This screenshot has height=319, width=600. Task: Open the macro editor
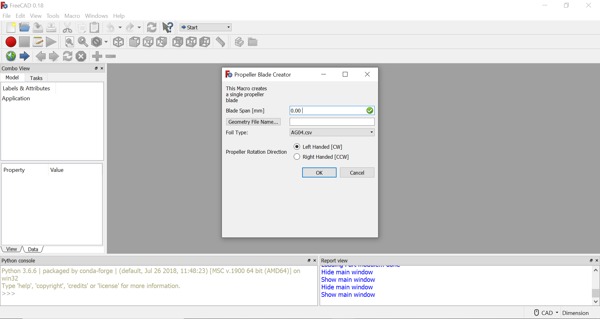tap(37, 42)
